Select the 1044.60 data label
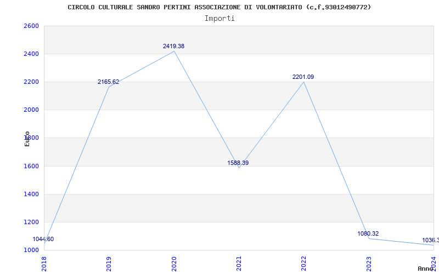This screenshot has height=274, width=439. click(43, 239)
